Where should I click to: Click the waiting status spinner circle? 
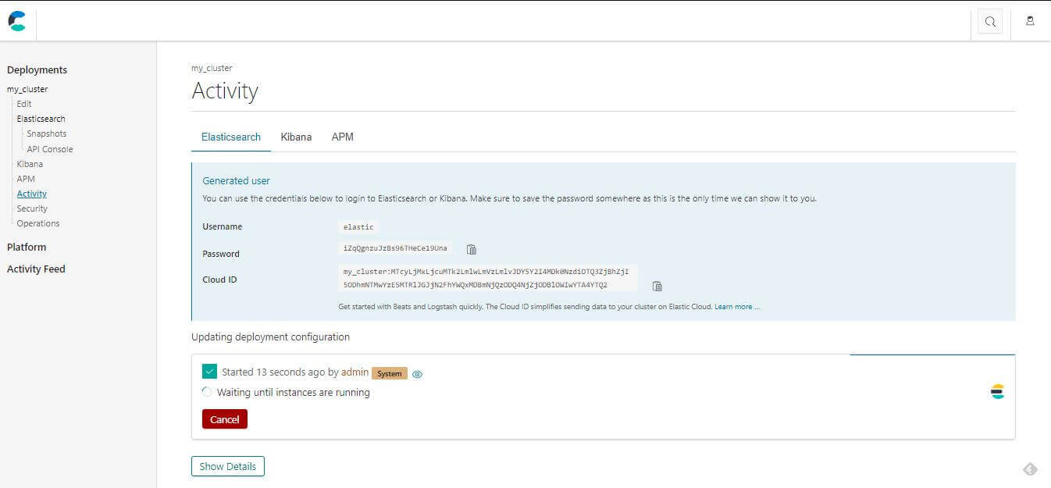(207, 392)
